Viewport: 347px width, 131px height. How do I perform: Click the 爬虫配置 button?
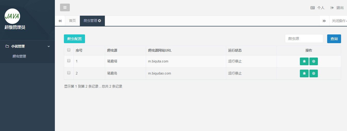click(x=74, y=39)
